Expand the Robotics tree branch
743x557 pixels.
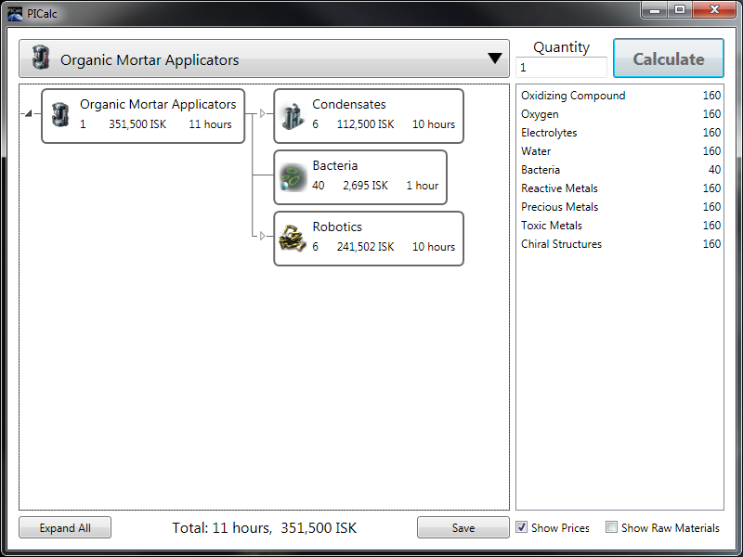pyautogui.click(x=262, y=236)
